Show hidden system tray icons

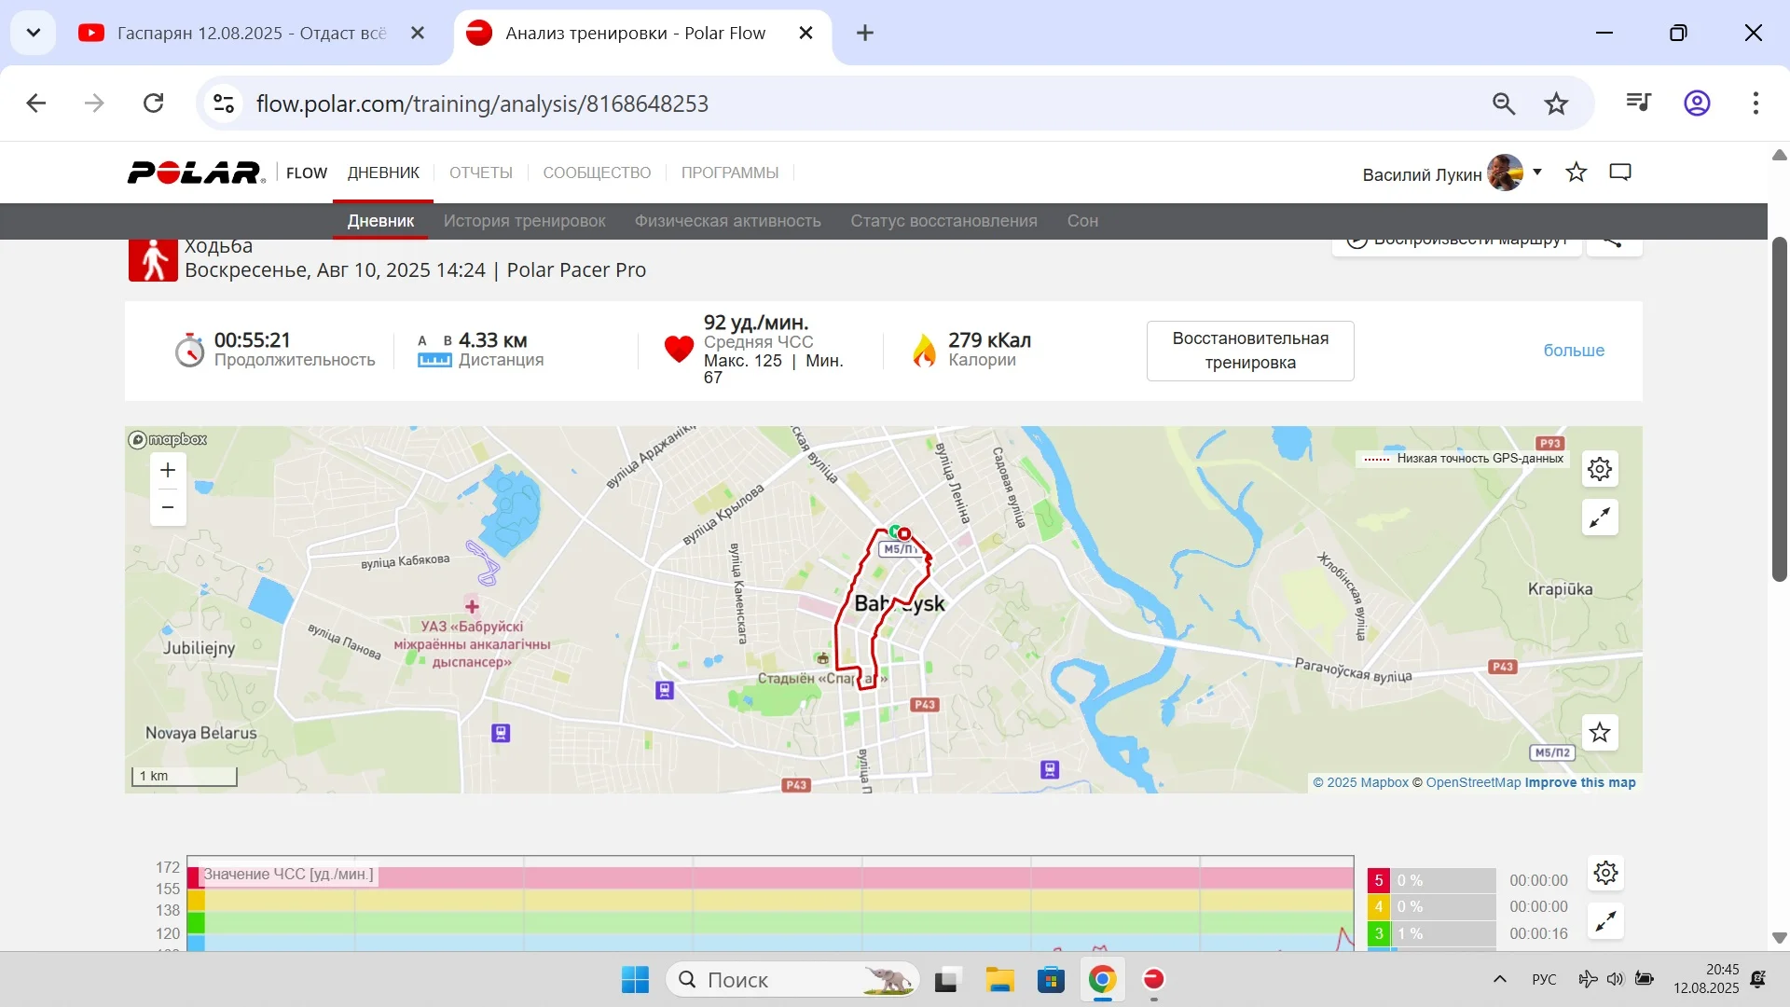point(1499,979)
